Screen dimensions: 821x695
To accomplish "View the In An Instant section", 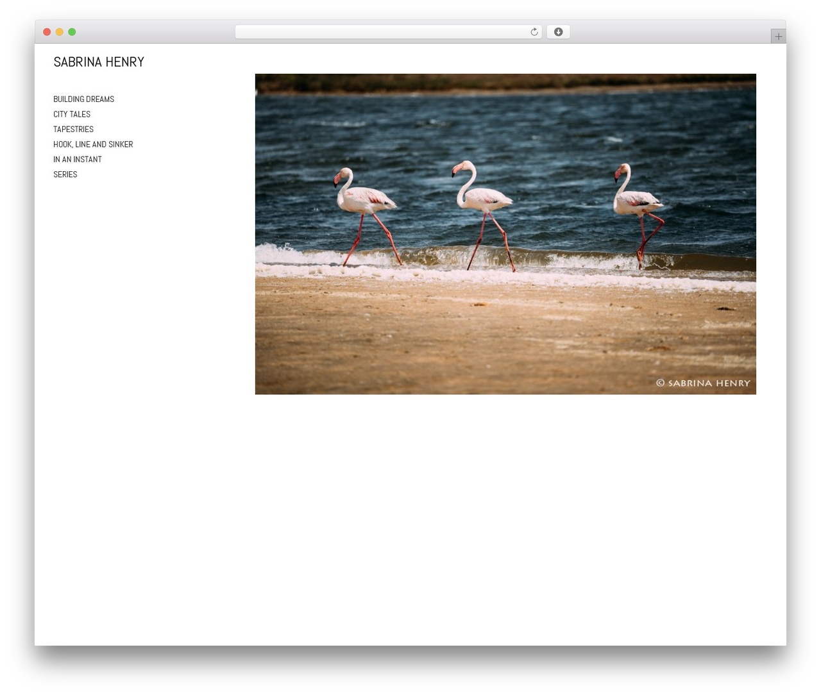I will click(78, 160).
